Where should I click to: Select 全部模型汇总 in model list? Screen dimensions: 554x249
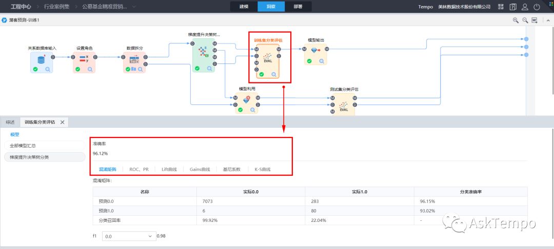[45, 145]
